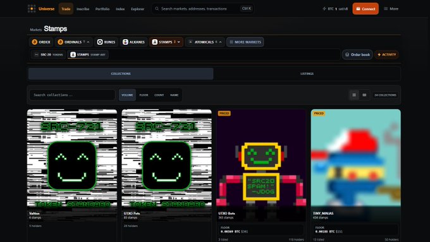Click the ORDEX bitcoin icon

coord(35,42)
